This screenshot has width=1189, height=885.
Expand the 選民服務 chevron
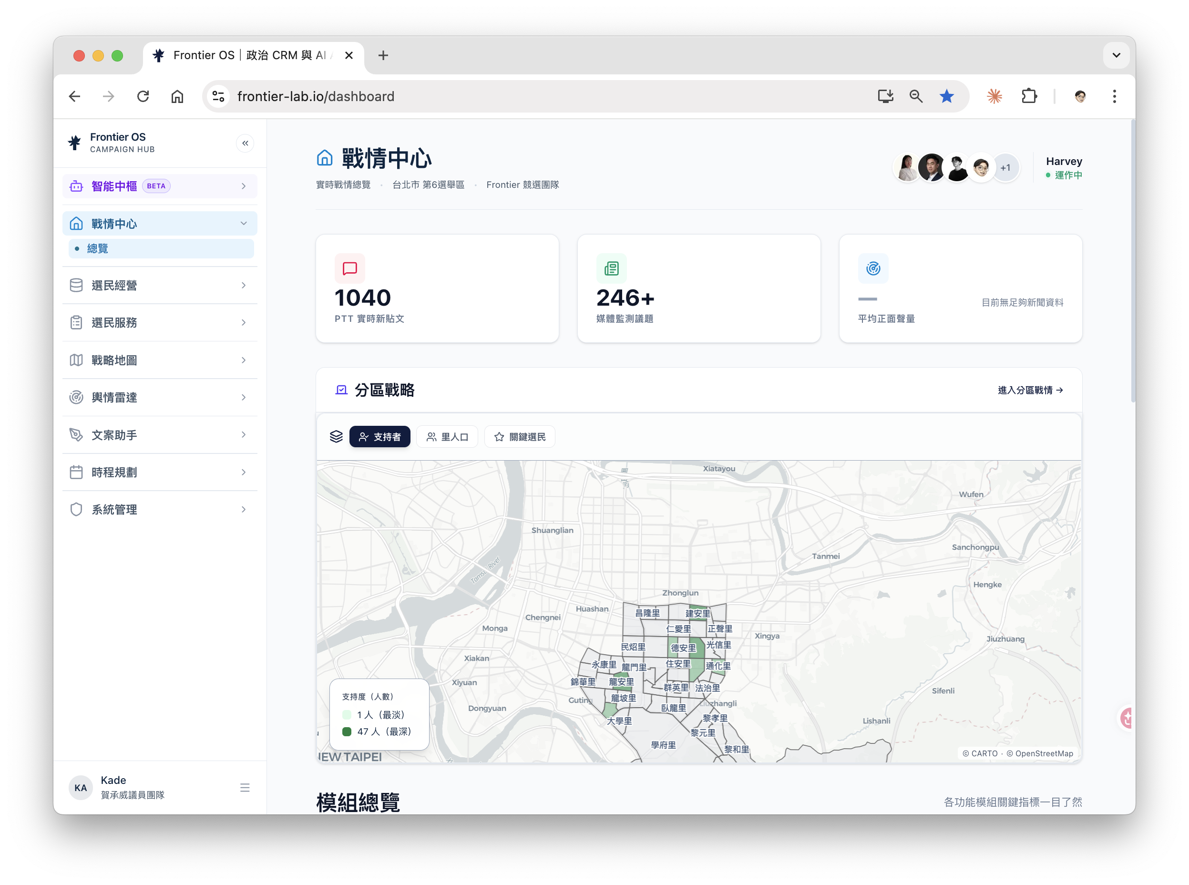[244, 322]
